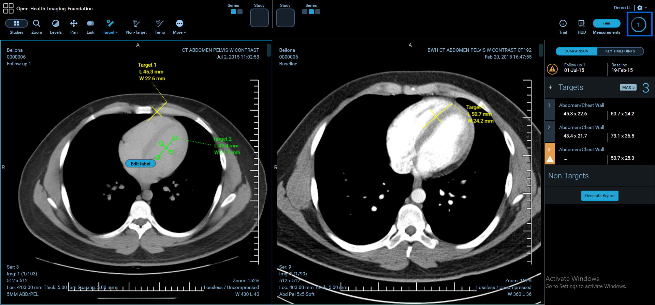Expand the Target tool dropdown
The height and width of the screenshot is (305, 655).
pos(110,27)
